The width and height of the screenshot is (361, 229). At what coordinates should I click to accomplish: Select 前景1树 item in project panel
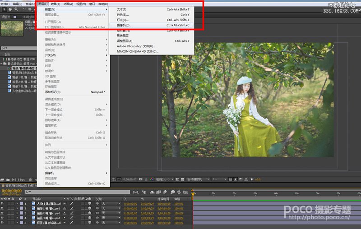coord(22,77)
